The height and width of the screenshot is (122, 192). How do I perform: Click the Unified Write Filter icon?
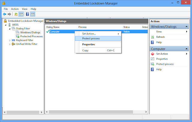pos(13,44)
